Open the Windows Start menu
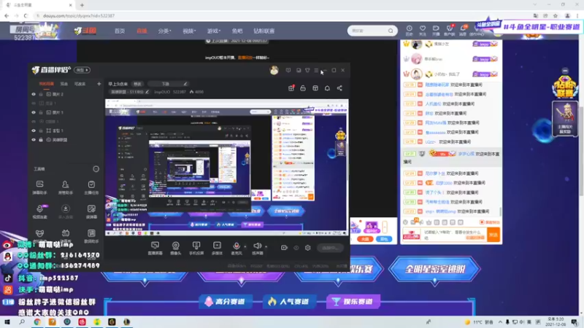The image size is (584, 328). (x=7, y=322)
